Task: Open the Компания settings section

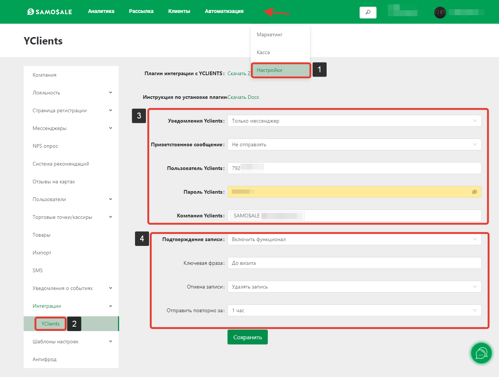Action: [x=71, y=75]
